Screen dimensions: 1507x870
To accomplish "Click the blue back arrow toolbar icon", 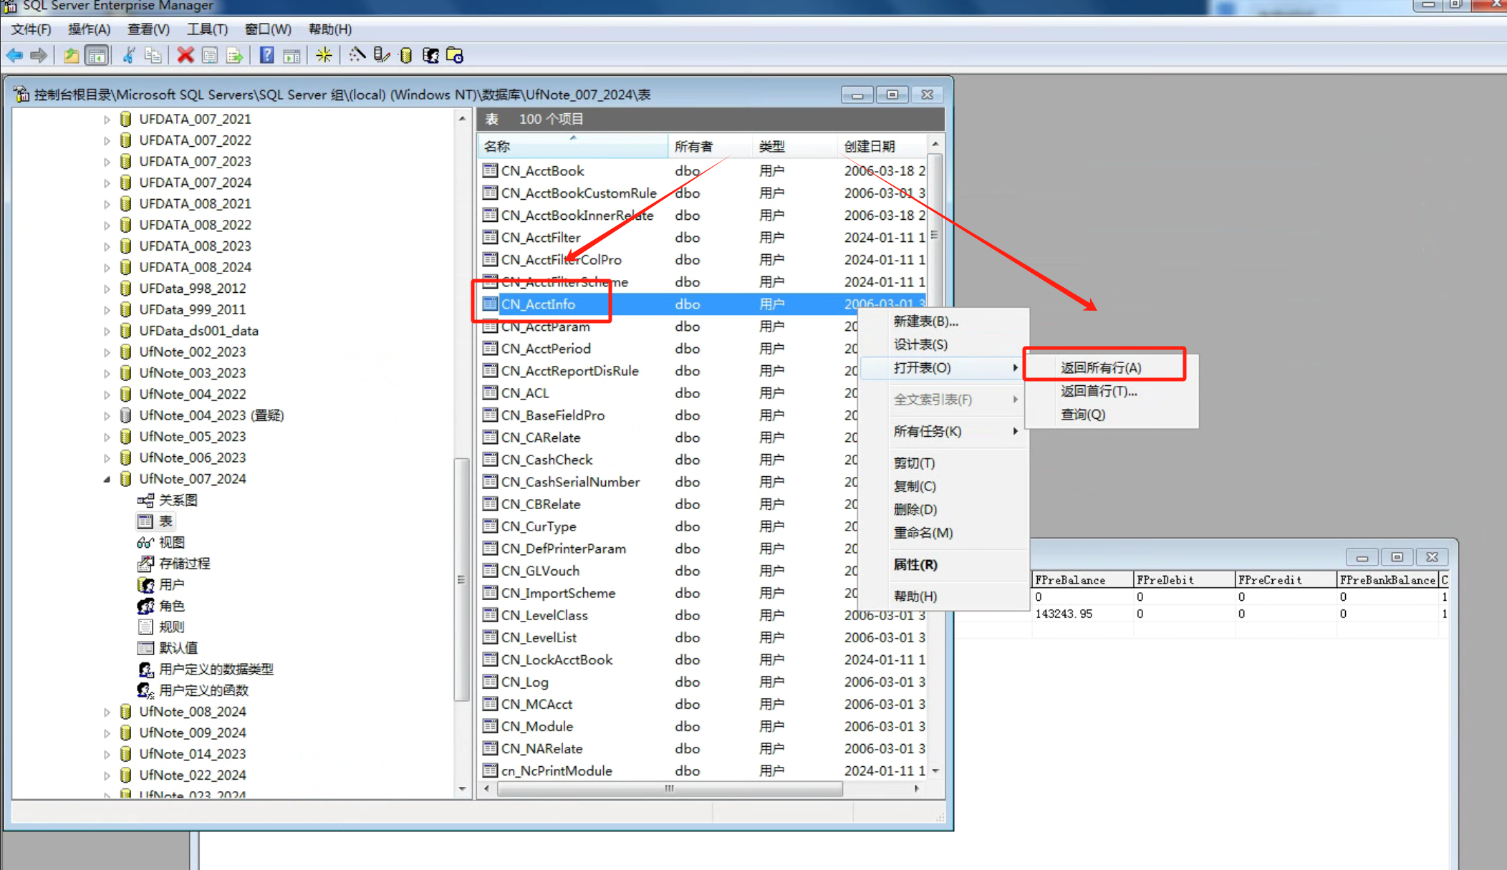I will 14,55.
